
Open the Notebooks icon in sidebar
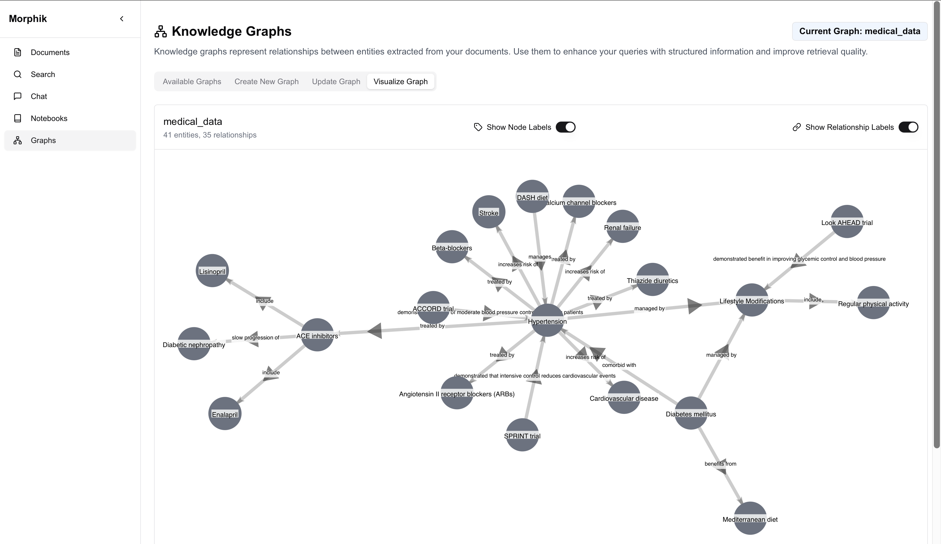(18, 118)
